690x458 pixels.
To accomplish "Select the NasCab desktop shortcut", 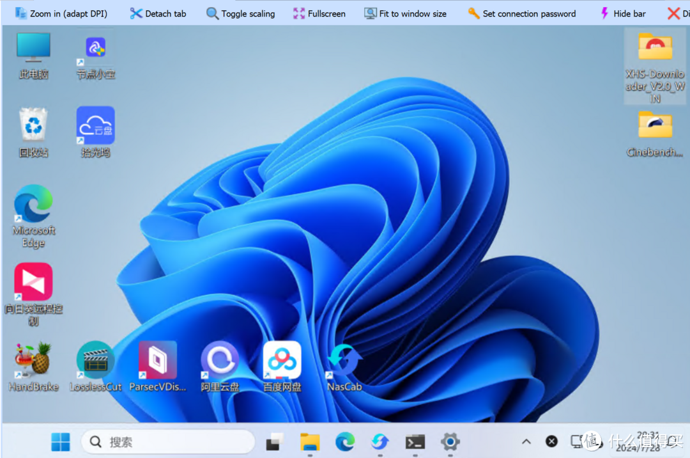I will tap(344, 366).
